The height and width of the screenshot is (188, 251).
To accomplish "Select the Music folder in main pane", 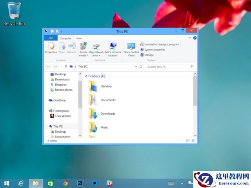I will 98,127.
